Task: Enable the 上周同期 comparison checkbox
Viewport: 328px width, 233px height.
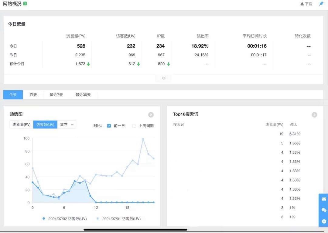Action: [x=134, y=126]
